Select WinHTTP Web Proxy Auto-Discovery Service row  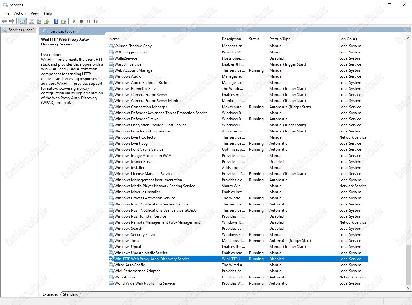click(238, 259)
